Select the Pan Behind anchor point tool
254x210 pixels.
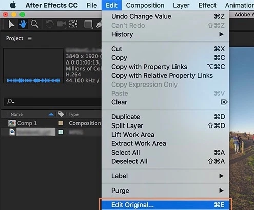(73, 24)
